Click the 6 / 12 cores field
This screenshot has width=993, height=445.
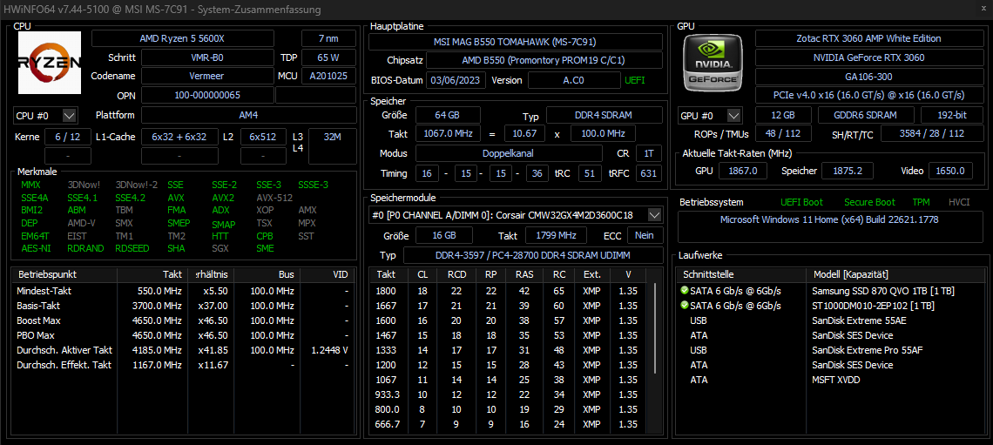click(68, 137)
